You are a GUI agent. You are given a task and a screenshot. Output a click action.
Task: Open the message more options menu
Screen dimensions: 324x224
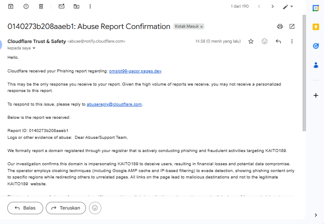(292, 41)
